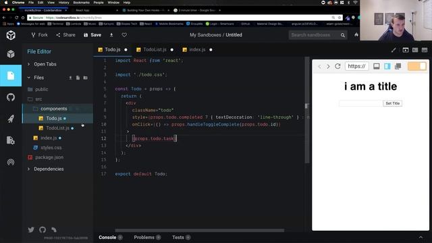Click the Twitter icon at sidebar bottom
Screen dimensions: 432x243
(x=31, y=230)
